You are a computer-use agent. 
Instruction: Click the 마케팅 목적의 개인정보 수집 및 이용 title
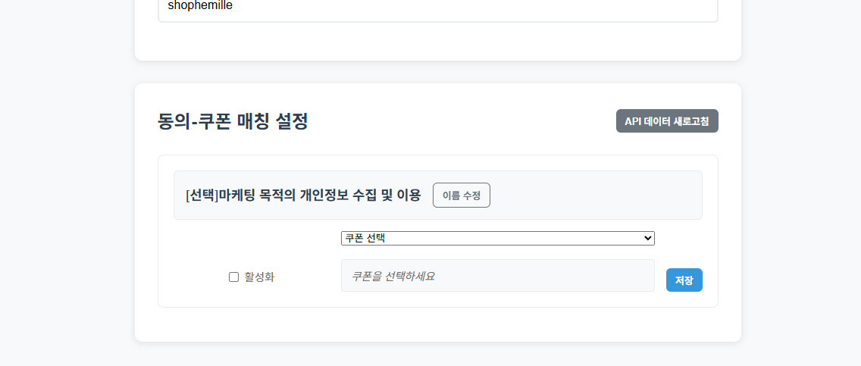pos(320,196)
